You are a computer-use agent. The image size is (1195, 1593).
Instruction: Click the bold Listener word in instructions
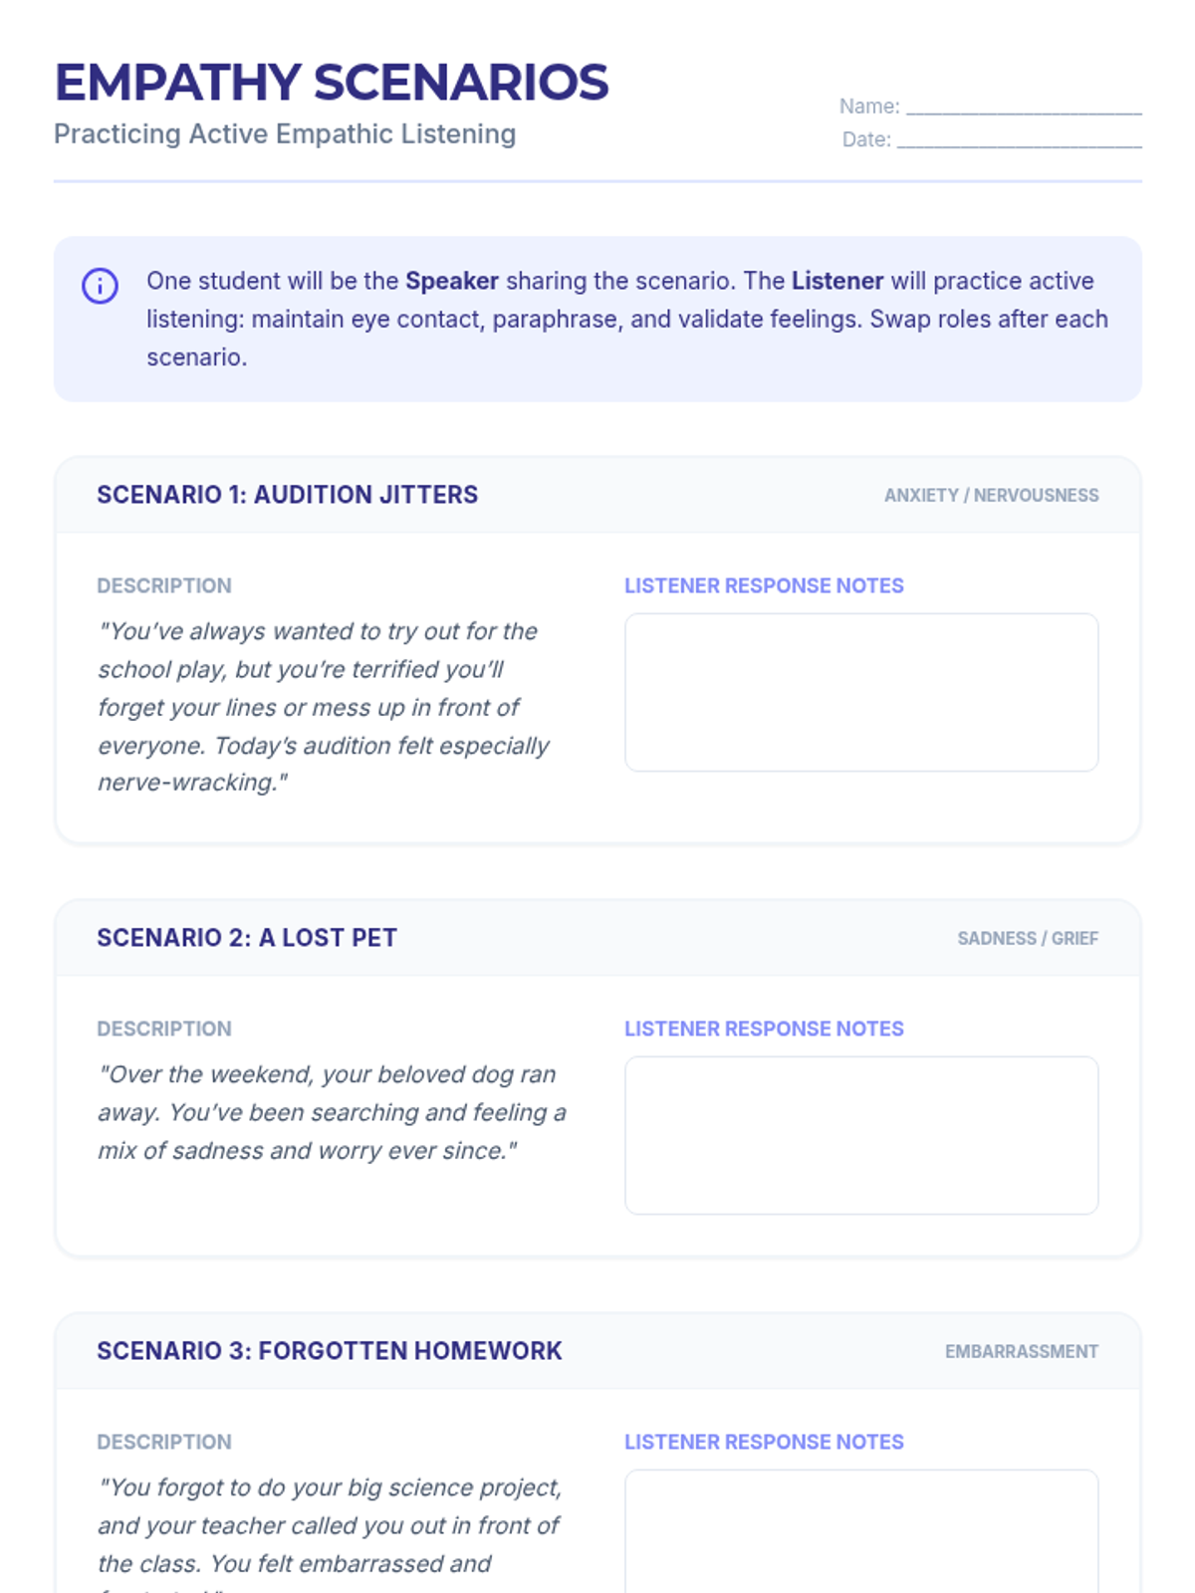click(837, 281)
